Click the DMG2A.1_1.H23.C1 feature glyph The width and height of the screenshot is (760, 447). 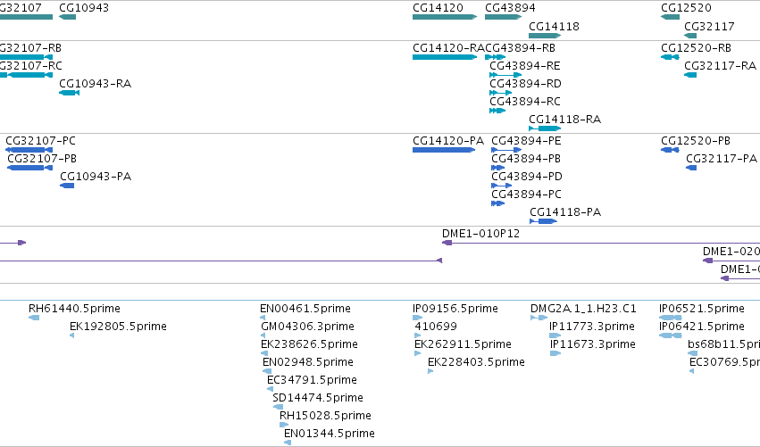point(539,318)
